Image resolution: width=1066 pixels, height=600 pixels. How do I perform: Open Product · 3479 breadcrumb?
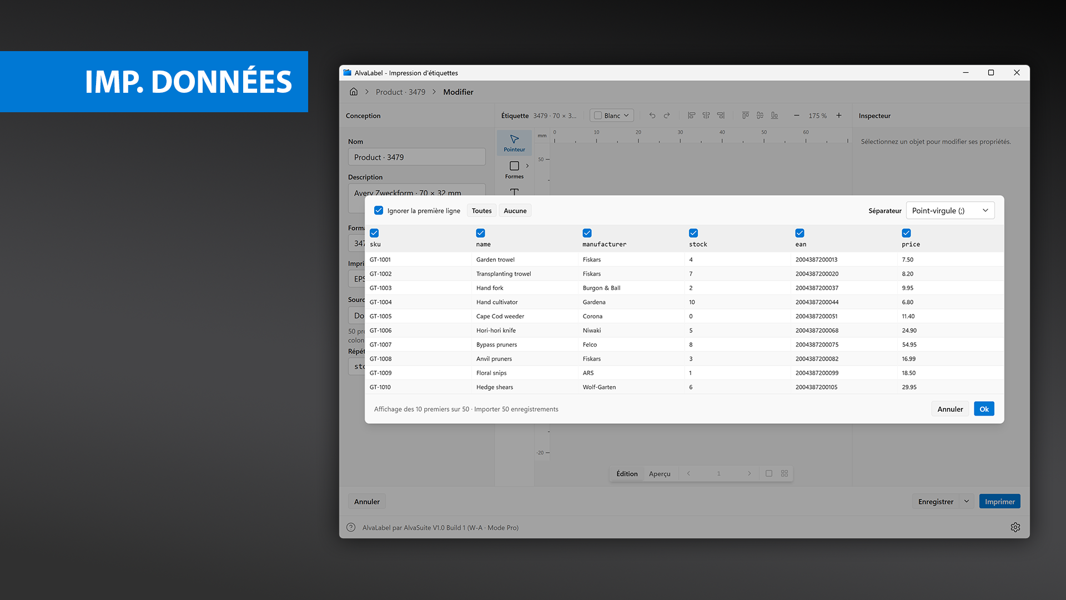pyautogui.click(x=400, y=92)
